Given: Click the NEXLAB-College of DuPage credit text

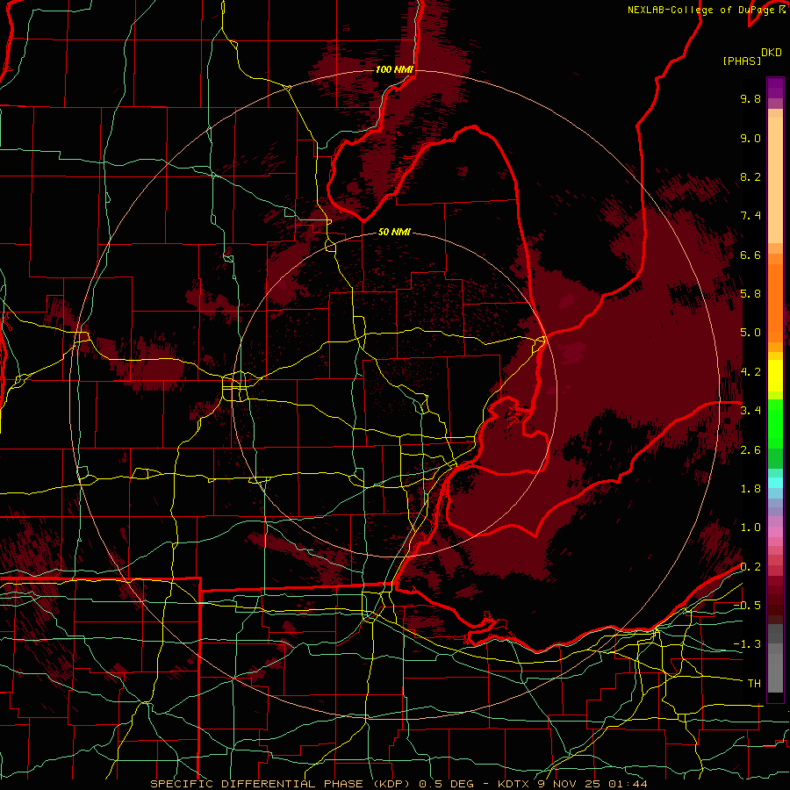Looking at the screenshot, I should (x=700, y=10).
